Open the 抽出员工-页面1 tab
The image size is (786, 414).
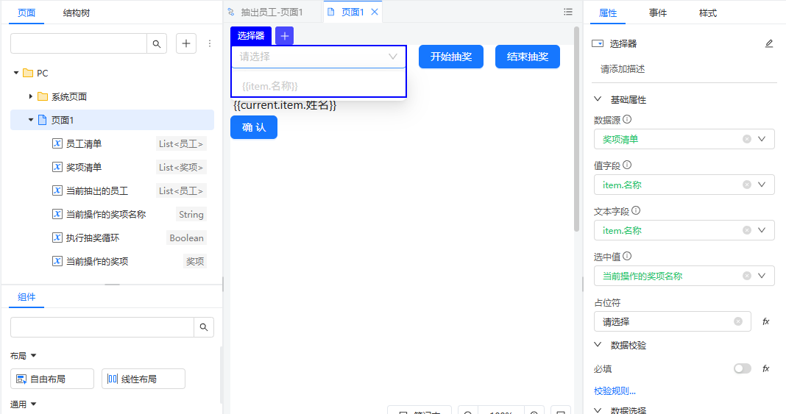tap(271, 12)
